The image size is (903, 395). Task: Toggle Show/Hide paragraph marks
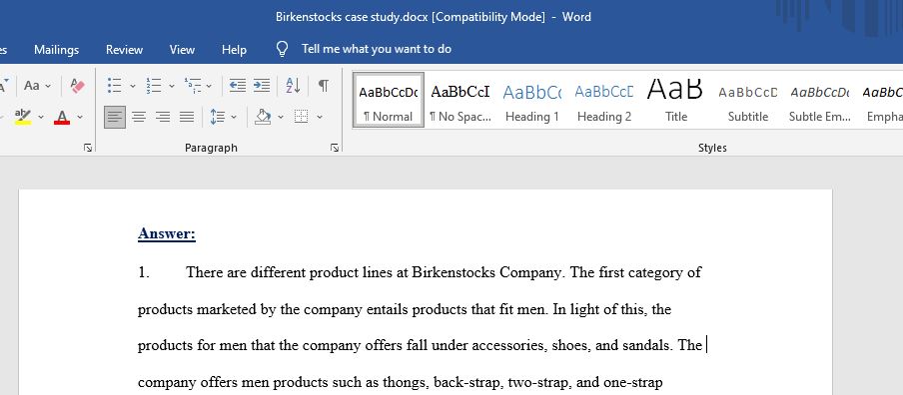tap(324, 86)
